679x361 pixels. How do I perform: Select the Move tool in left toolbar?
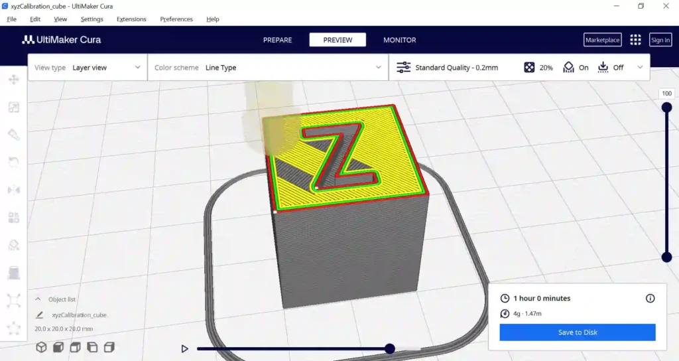(14, 80)
